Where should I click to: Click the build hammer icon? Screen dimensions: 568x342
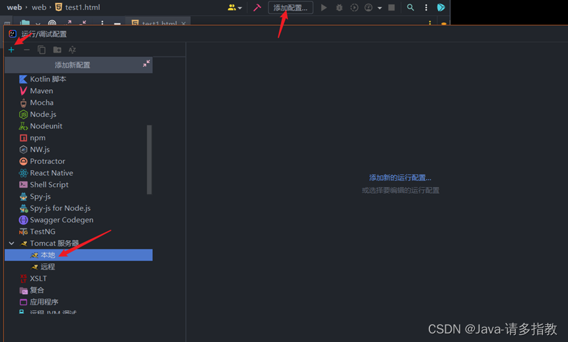tap(257, 7)
